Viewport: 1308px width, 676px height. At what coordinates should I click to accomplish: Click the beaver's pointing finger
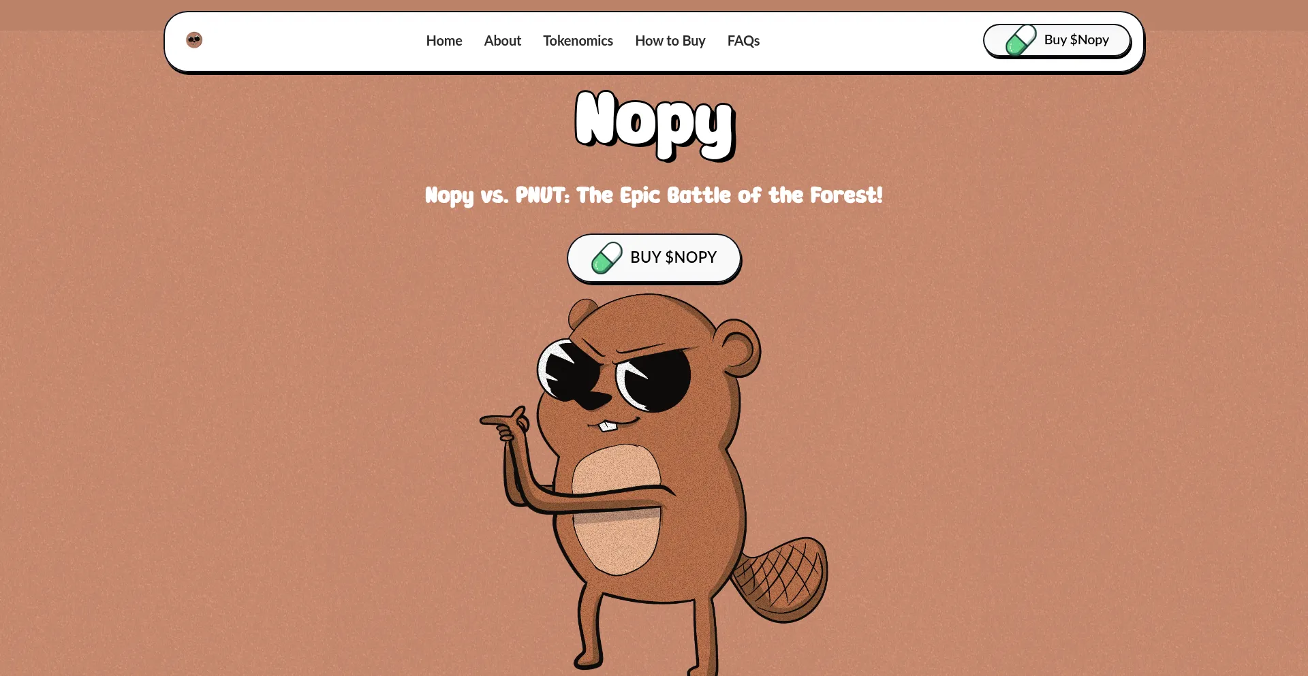click(x=502, y=419)
